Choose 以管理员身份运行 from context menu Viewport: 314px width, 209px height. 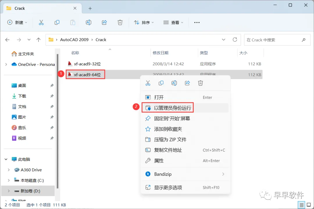click(185, 108)
